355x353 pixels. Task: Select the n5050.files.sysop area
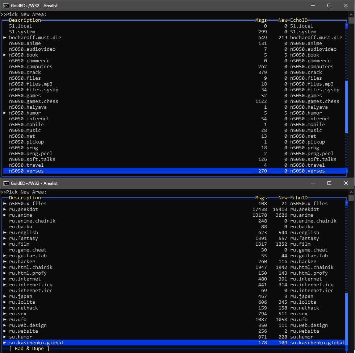coord(174,90)
